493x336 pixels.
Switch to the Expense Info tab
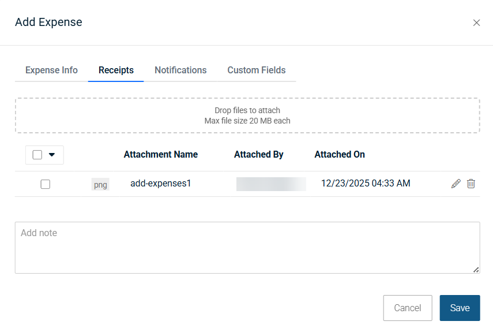(51, 70)
